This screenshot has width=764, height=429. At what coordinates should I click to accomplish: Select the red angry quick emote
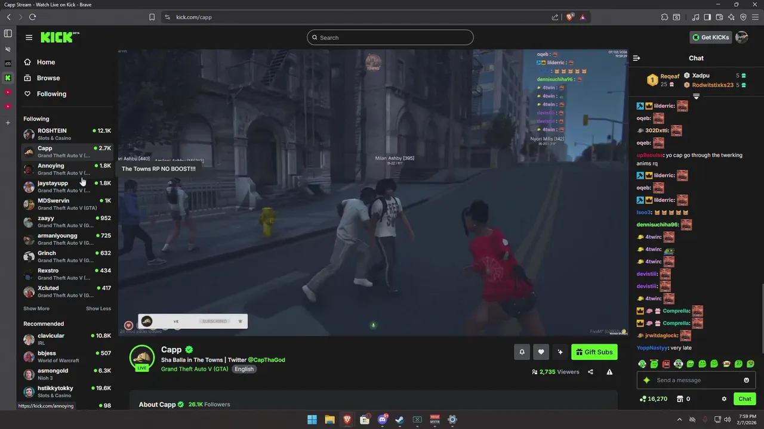(666, 363)
